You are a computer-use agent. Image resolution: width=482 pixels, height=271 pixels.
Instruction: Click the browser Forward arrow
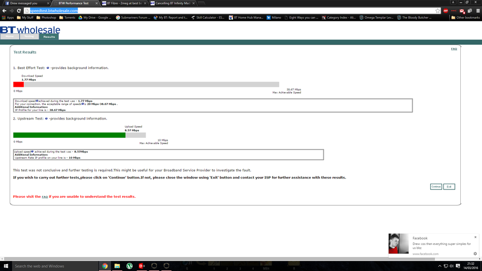click(x=12, y=11)
